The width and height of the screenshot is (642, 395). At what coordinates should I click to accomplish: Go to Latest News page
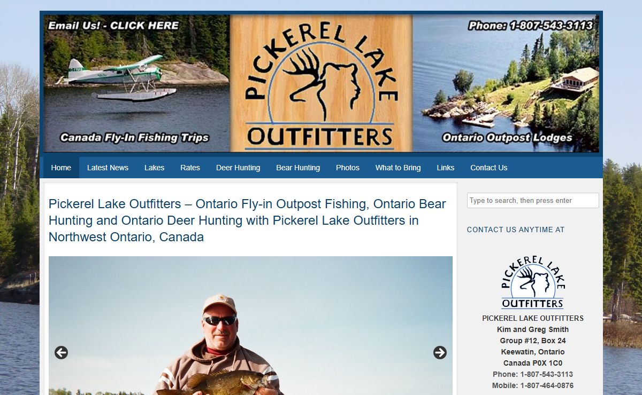(108, 168)
